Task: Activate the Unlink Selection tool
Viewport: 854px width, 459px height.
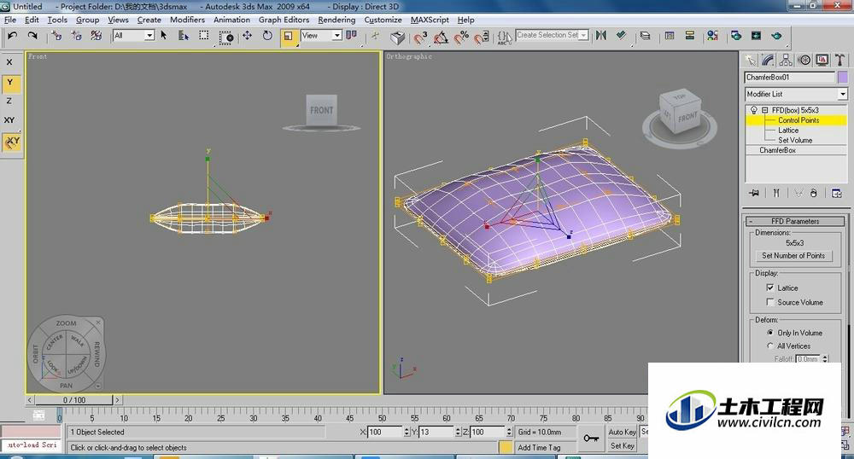Action: click(76, 36)
